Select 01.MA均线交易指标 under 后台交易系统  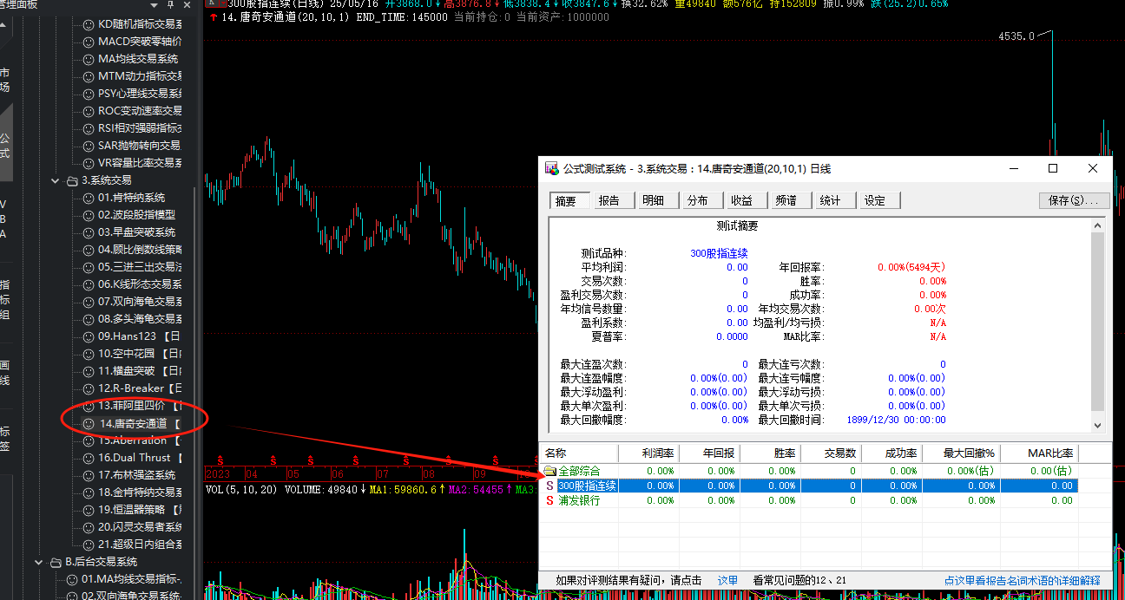pos(131,579)
